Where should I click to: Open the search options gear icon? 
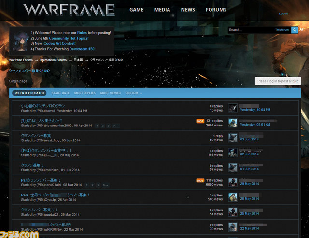[x=301, y=29]
